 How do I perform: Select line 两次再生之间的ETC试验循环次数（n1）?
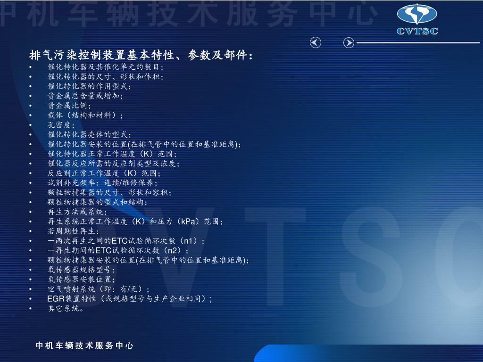click(126, 241)
